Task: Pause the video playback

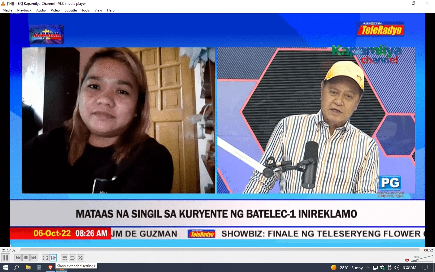Action: coord(6,258)
